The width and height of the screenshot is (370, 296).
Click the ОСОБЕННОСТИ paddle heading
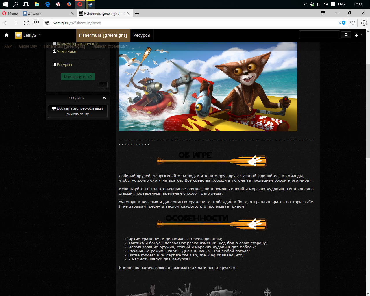[212, 222]
